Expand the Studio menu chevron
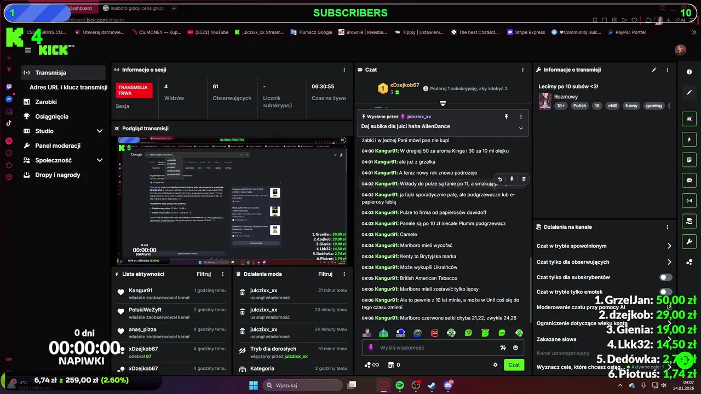This screenshot has height=394, width=701. pyautogui.click(x=100, y=131)
